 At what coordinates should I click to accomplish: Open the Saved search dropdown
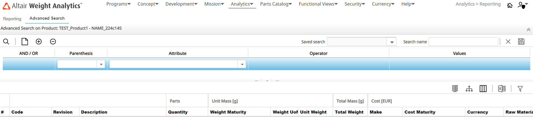point(392,42)
